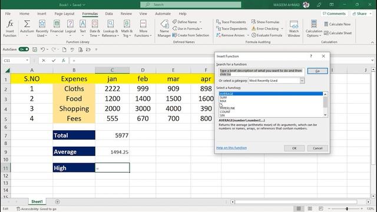Click the title bar Search box

[x=191, y=5]
